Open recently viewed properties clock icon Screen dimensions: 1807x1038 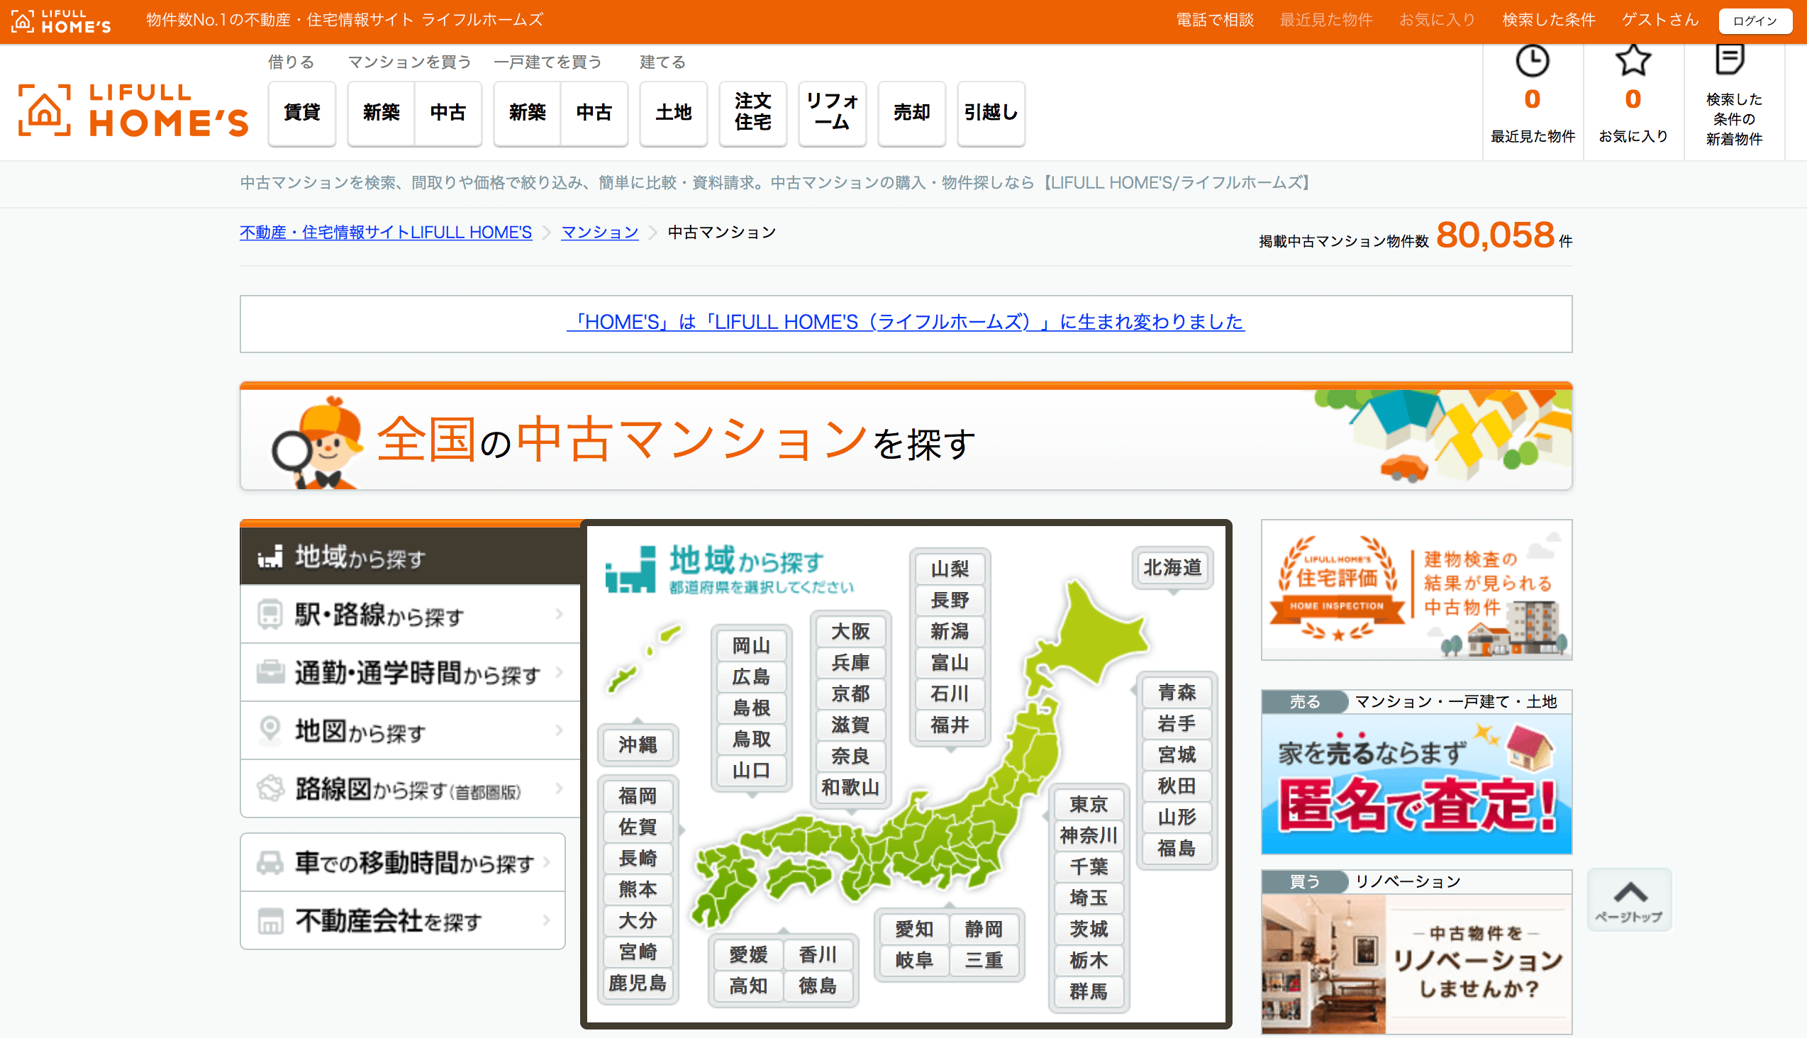[x=1532, y=61]
